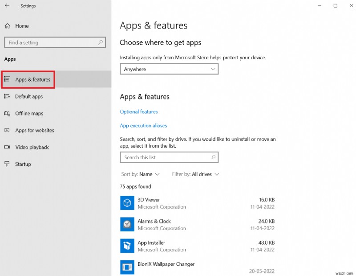This screenshot has height=276, width=356.
Task: Click the Apps & features list icon
Action: (7, 79)
